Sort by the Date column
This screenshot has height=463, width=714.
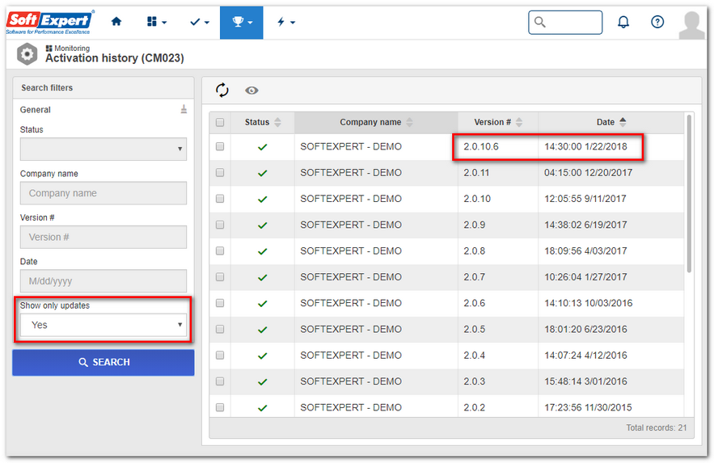tap(611, 122)
